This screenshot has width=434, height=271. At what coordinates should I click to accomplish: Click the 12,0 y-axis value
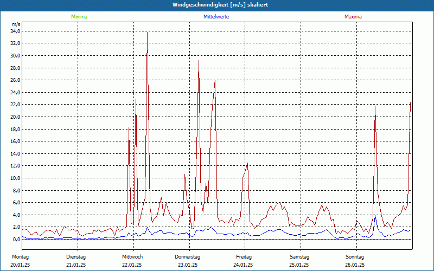point(15,166)
